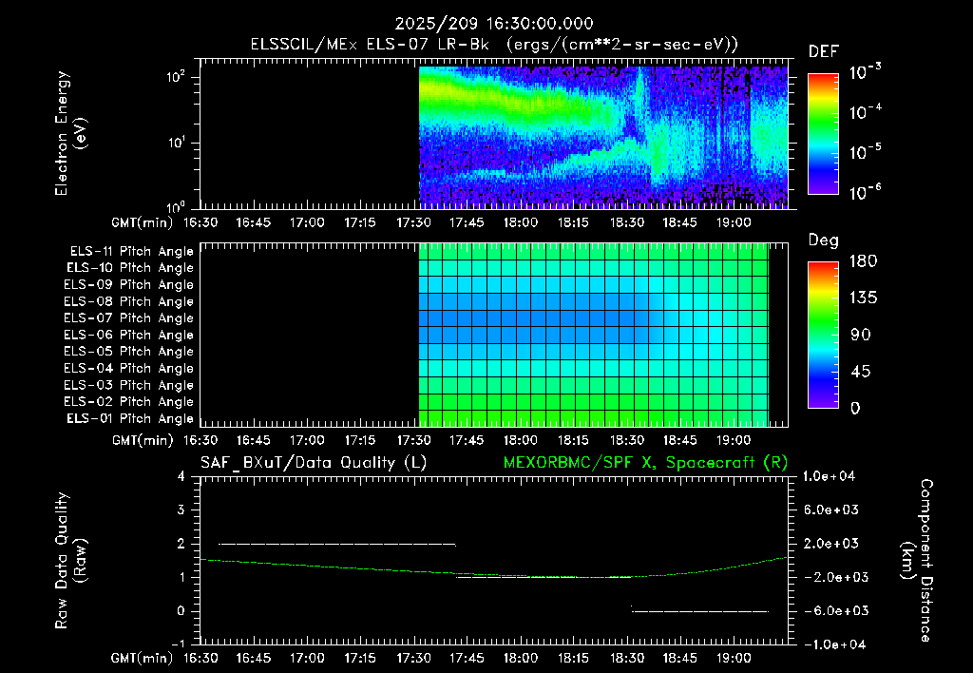
Task: Select the ELS-07 Pitch Angle row label
Action: tap(128, 317)
